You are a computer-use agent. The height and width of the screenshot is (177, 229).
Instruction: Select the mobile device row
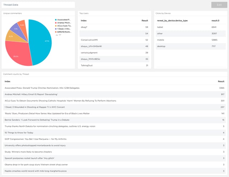(x=191, y=40)
